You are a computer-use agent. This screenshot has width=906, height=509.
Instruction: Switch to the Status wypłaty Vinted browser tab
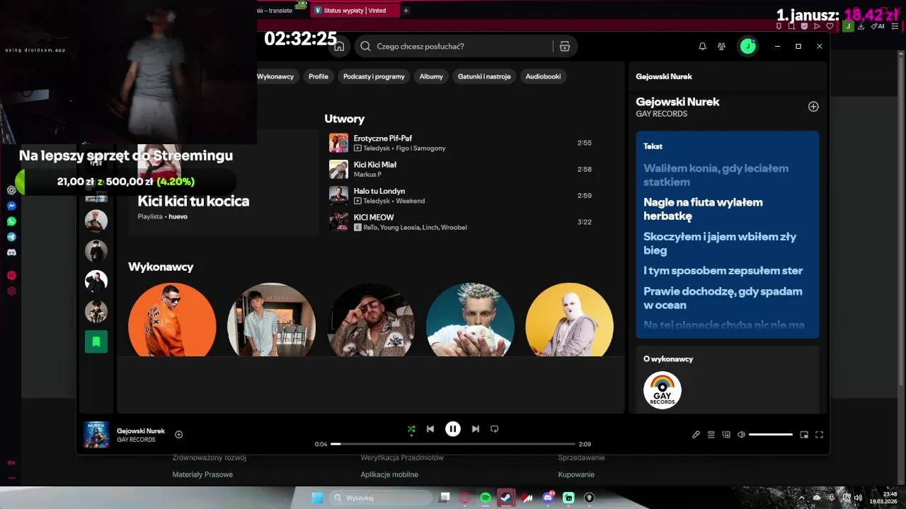[355, 11]
